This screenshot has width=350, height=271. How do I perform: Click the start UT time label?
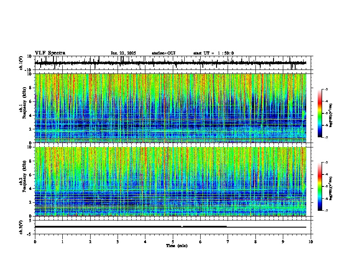(213, 53)
